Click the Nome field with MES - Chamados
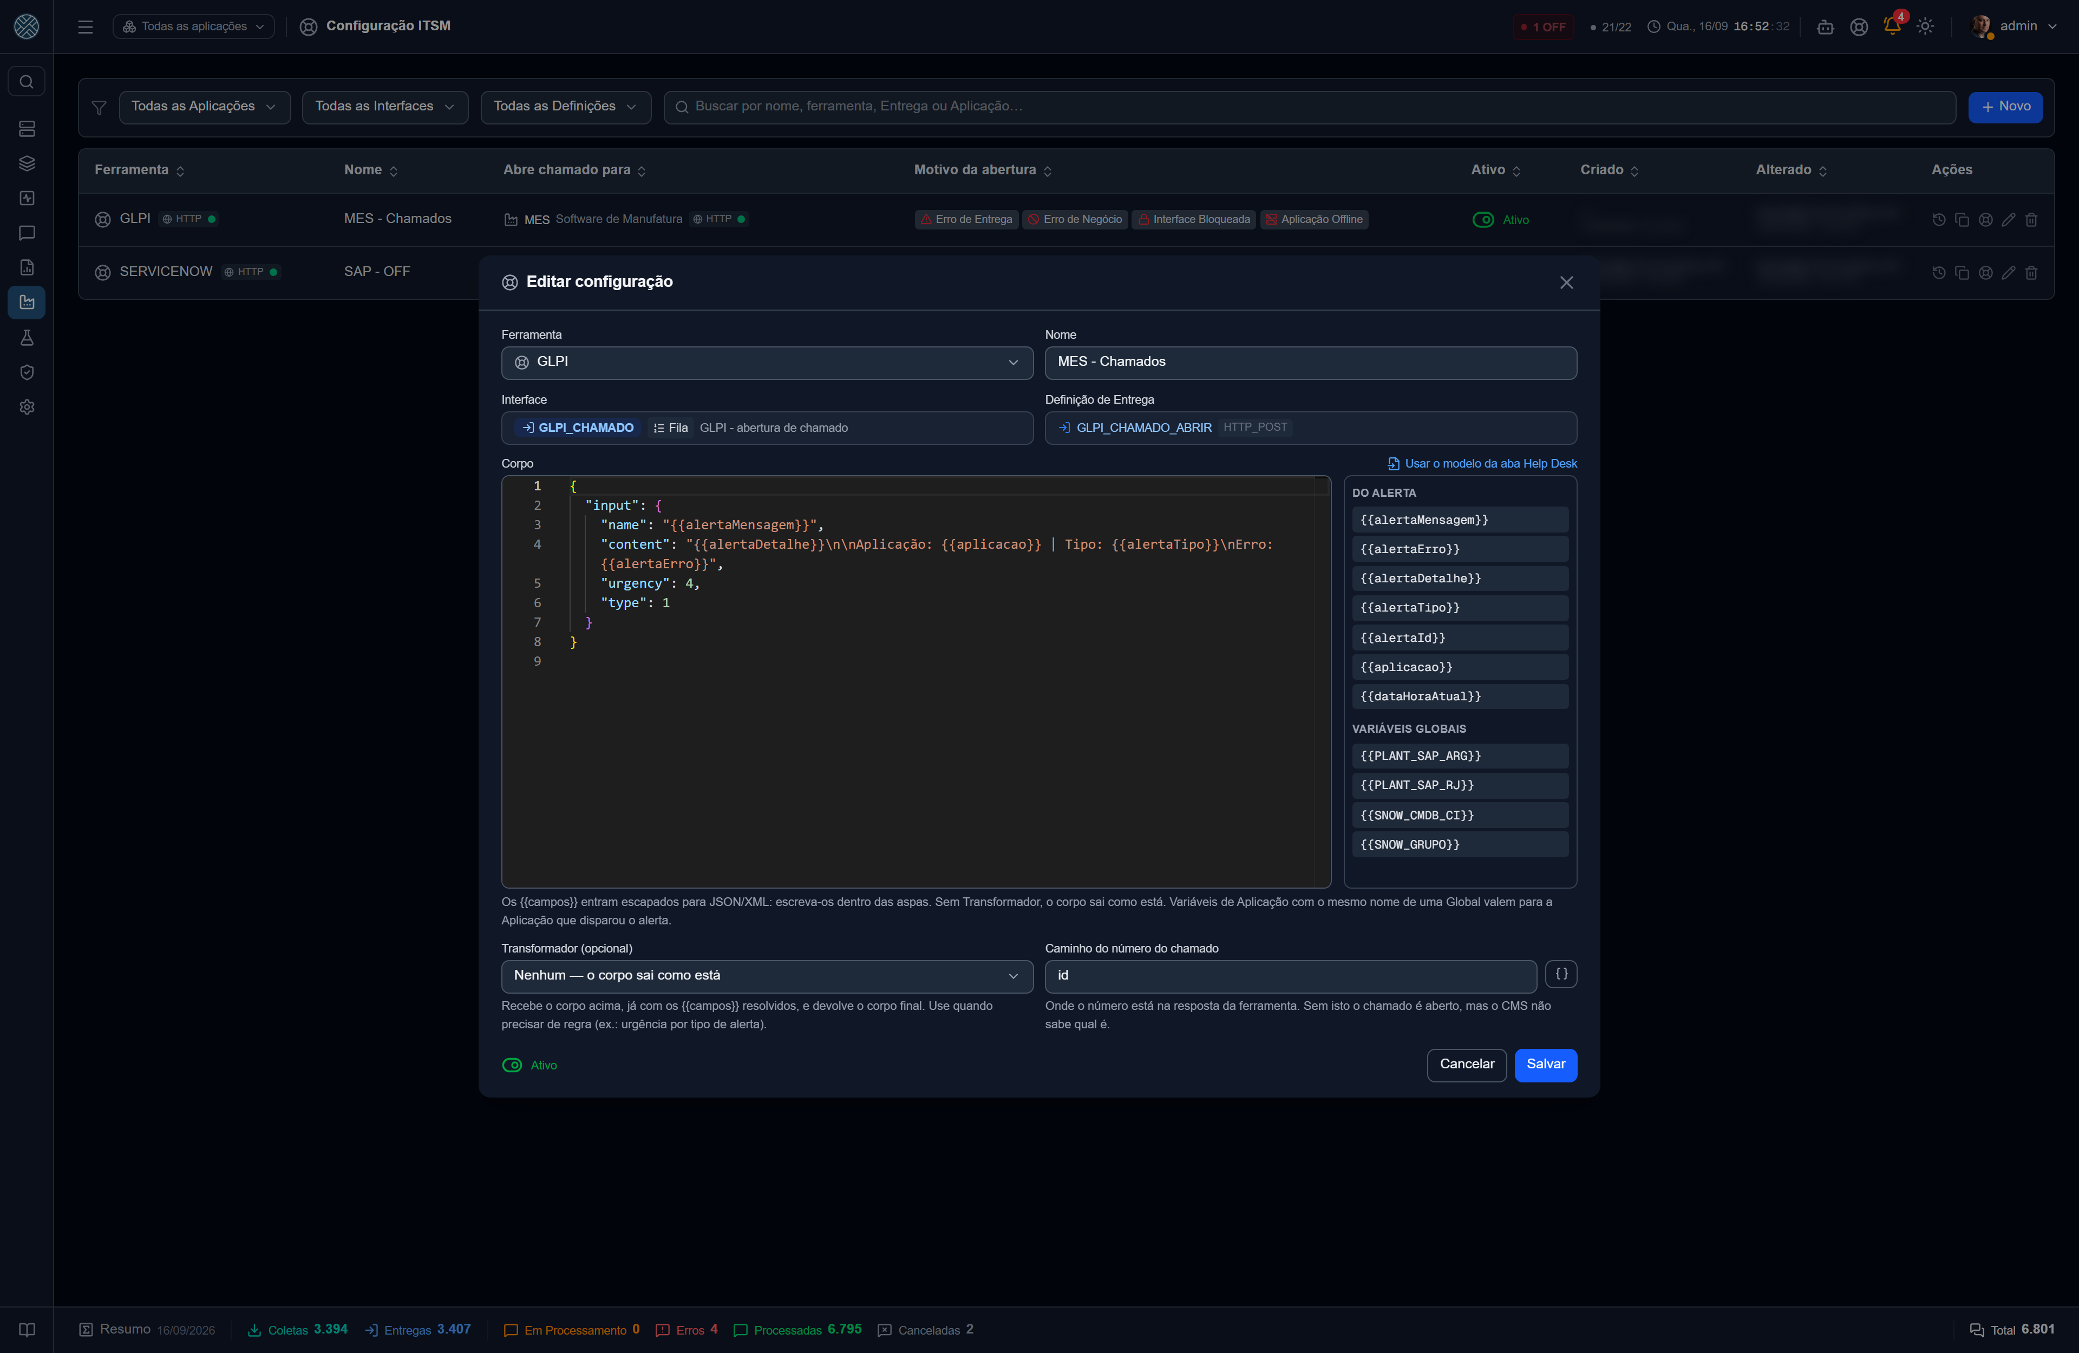The height and width of the screenshot is (1353, 2079). [x=1310, y=363]
